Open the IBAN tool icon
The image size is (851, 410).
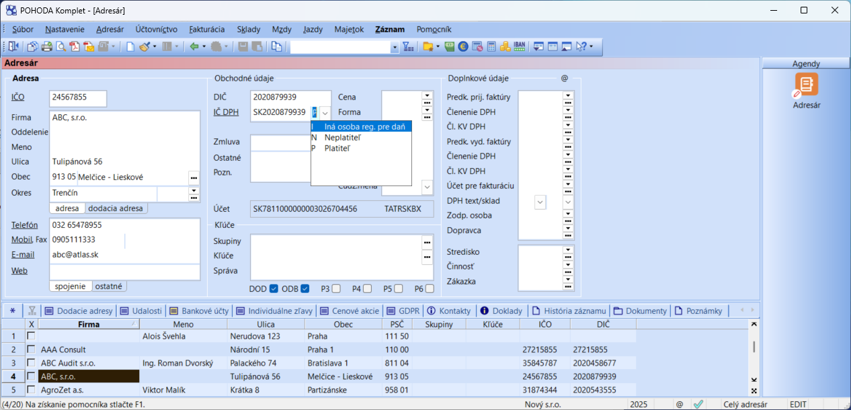pyautogui.click(x=519, y=47)
